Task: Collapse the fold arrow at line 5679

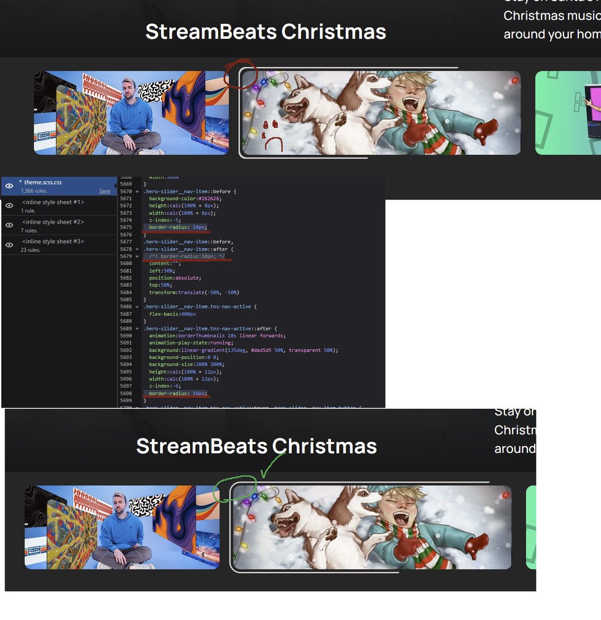Action: click(x=137, y=257)
